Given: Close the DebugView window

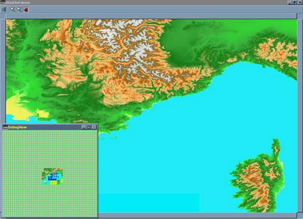Looking at the screenshot, I should pos(94,127).
